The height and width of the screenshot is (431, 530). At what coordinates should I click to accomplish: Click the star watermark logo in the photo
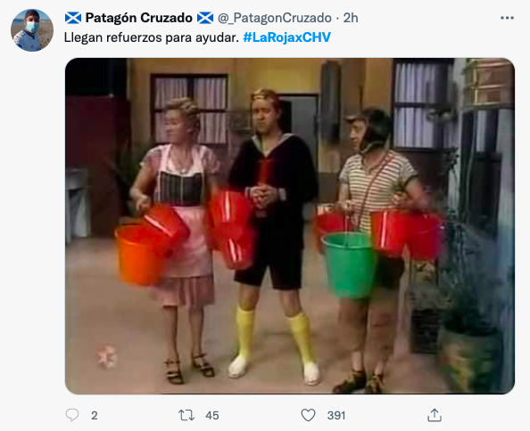click(x=106, y=356)
